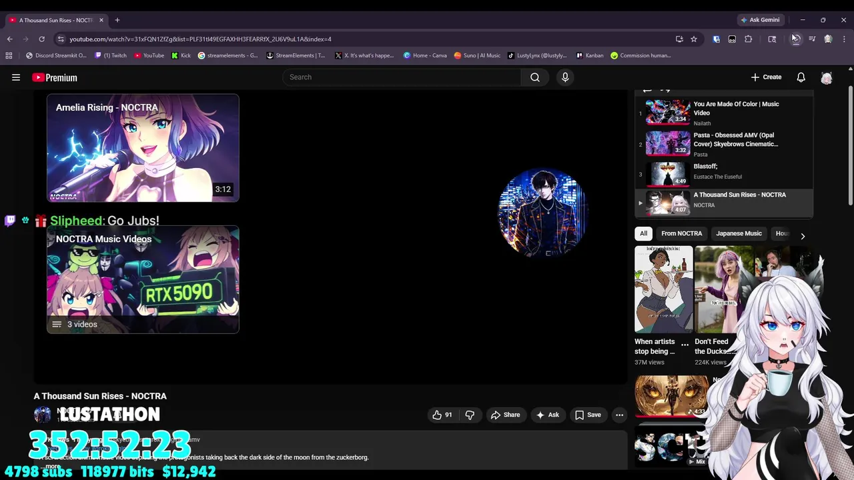Open 'When artists stop being' recommended video
Image resolution: width=854 pixels, height=480 pixels.
pos(664,289)
